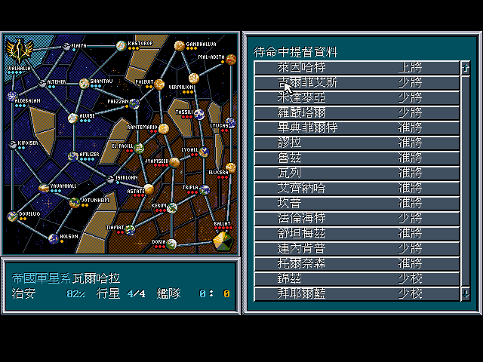Select officer 錦茲 少校 row

pos(357,278)
